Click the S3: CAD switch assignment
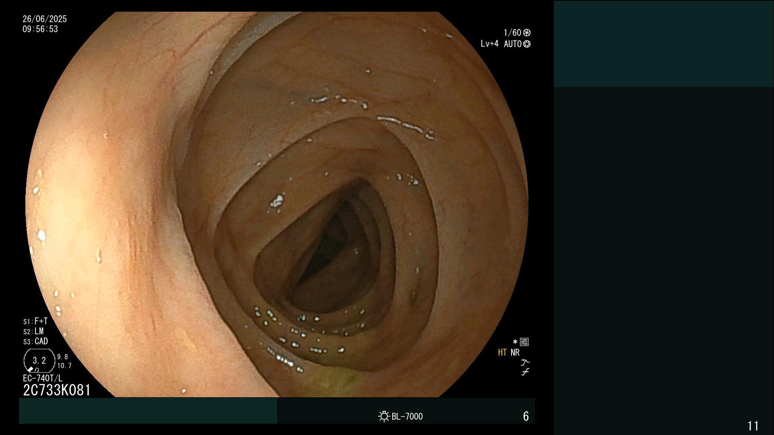This screenshot has width=774, height=435. click(x=35, y=341)
